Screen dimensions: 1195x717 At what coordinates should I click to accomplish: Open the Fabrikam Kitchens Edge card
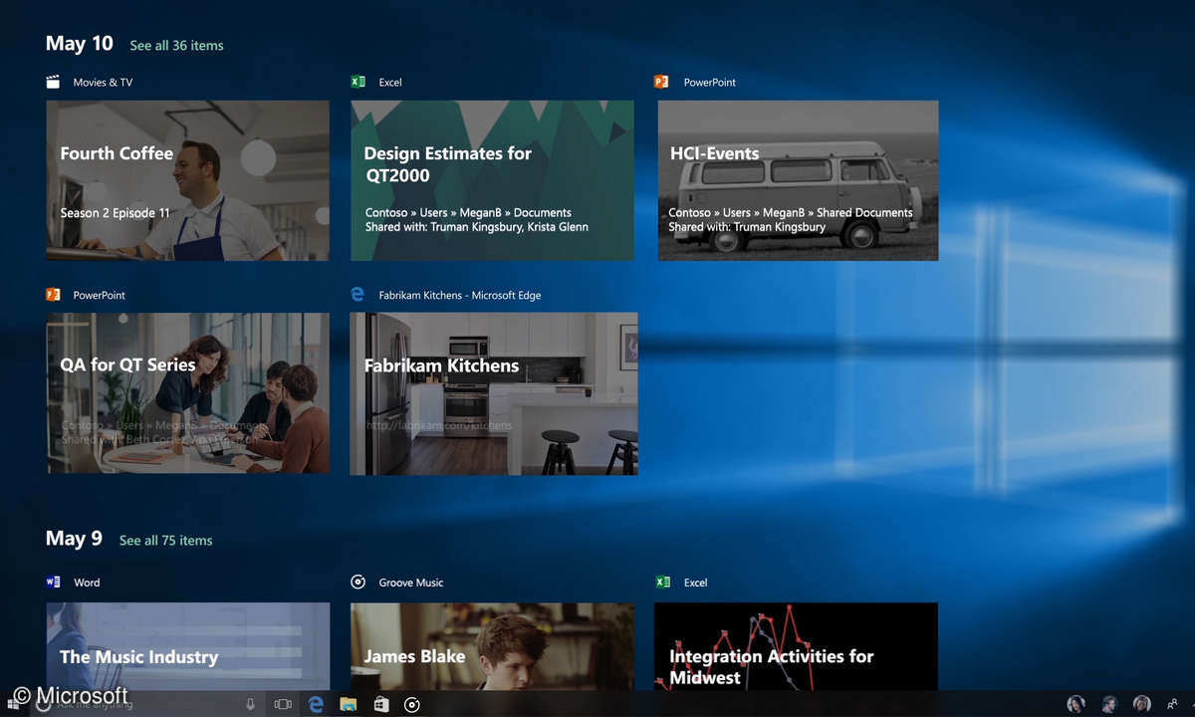[493, 393]
